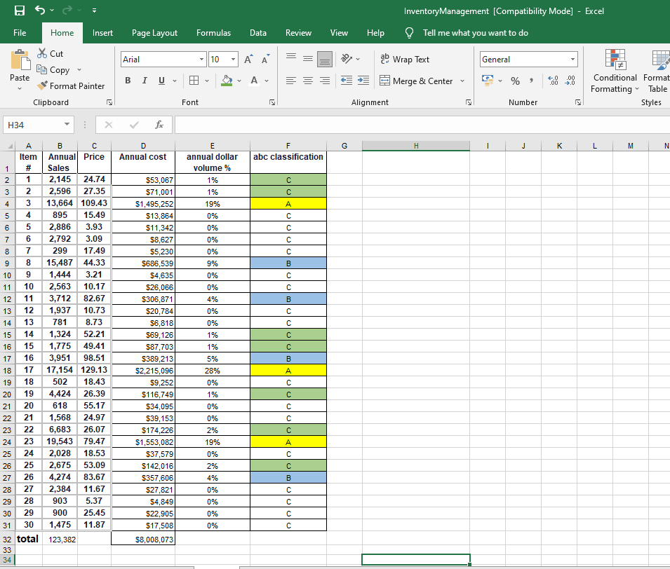
Task: Click yellow A cell for item 17
Action: (288, 371)
